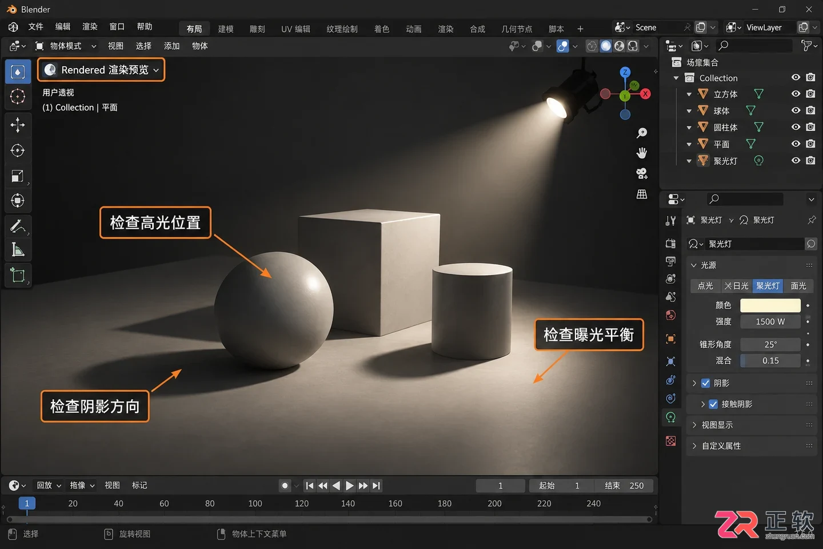Open the 标记 timeline menu

[x=139, y=486]
